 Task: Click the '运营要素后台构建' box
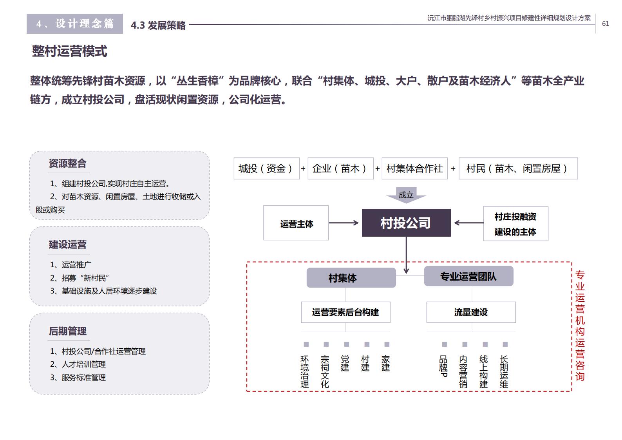pyautogui.click(x=346, y=312)
